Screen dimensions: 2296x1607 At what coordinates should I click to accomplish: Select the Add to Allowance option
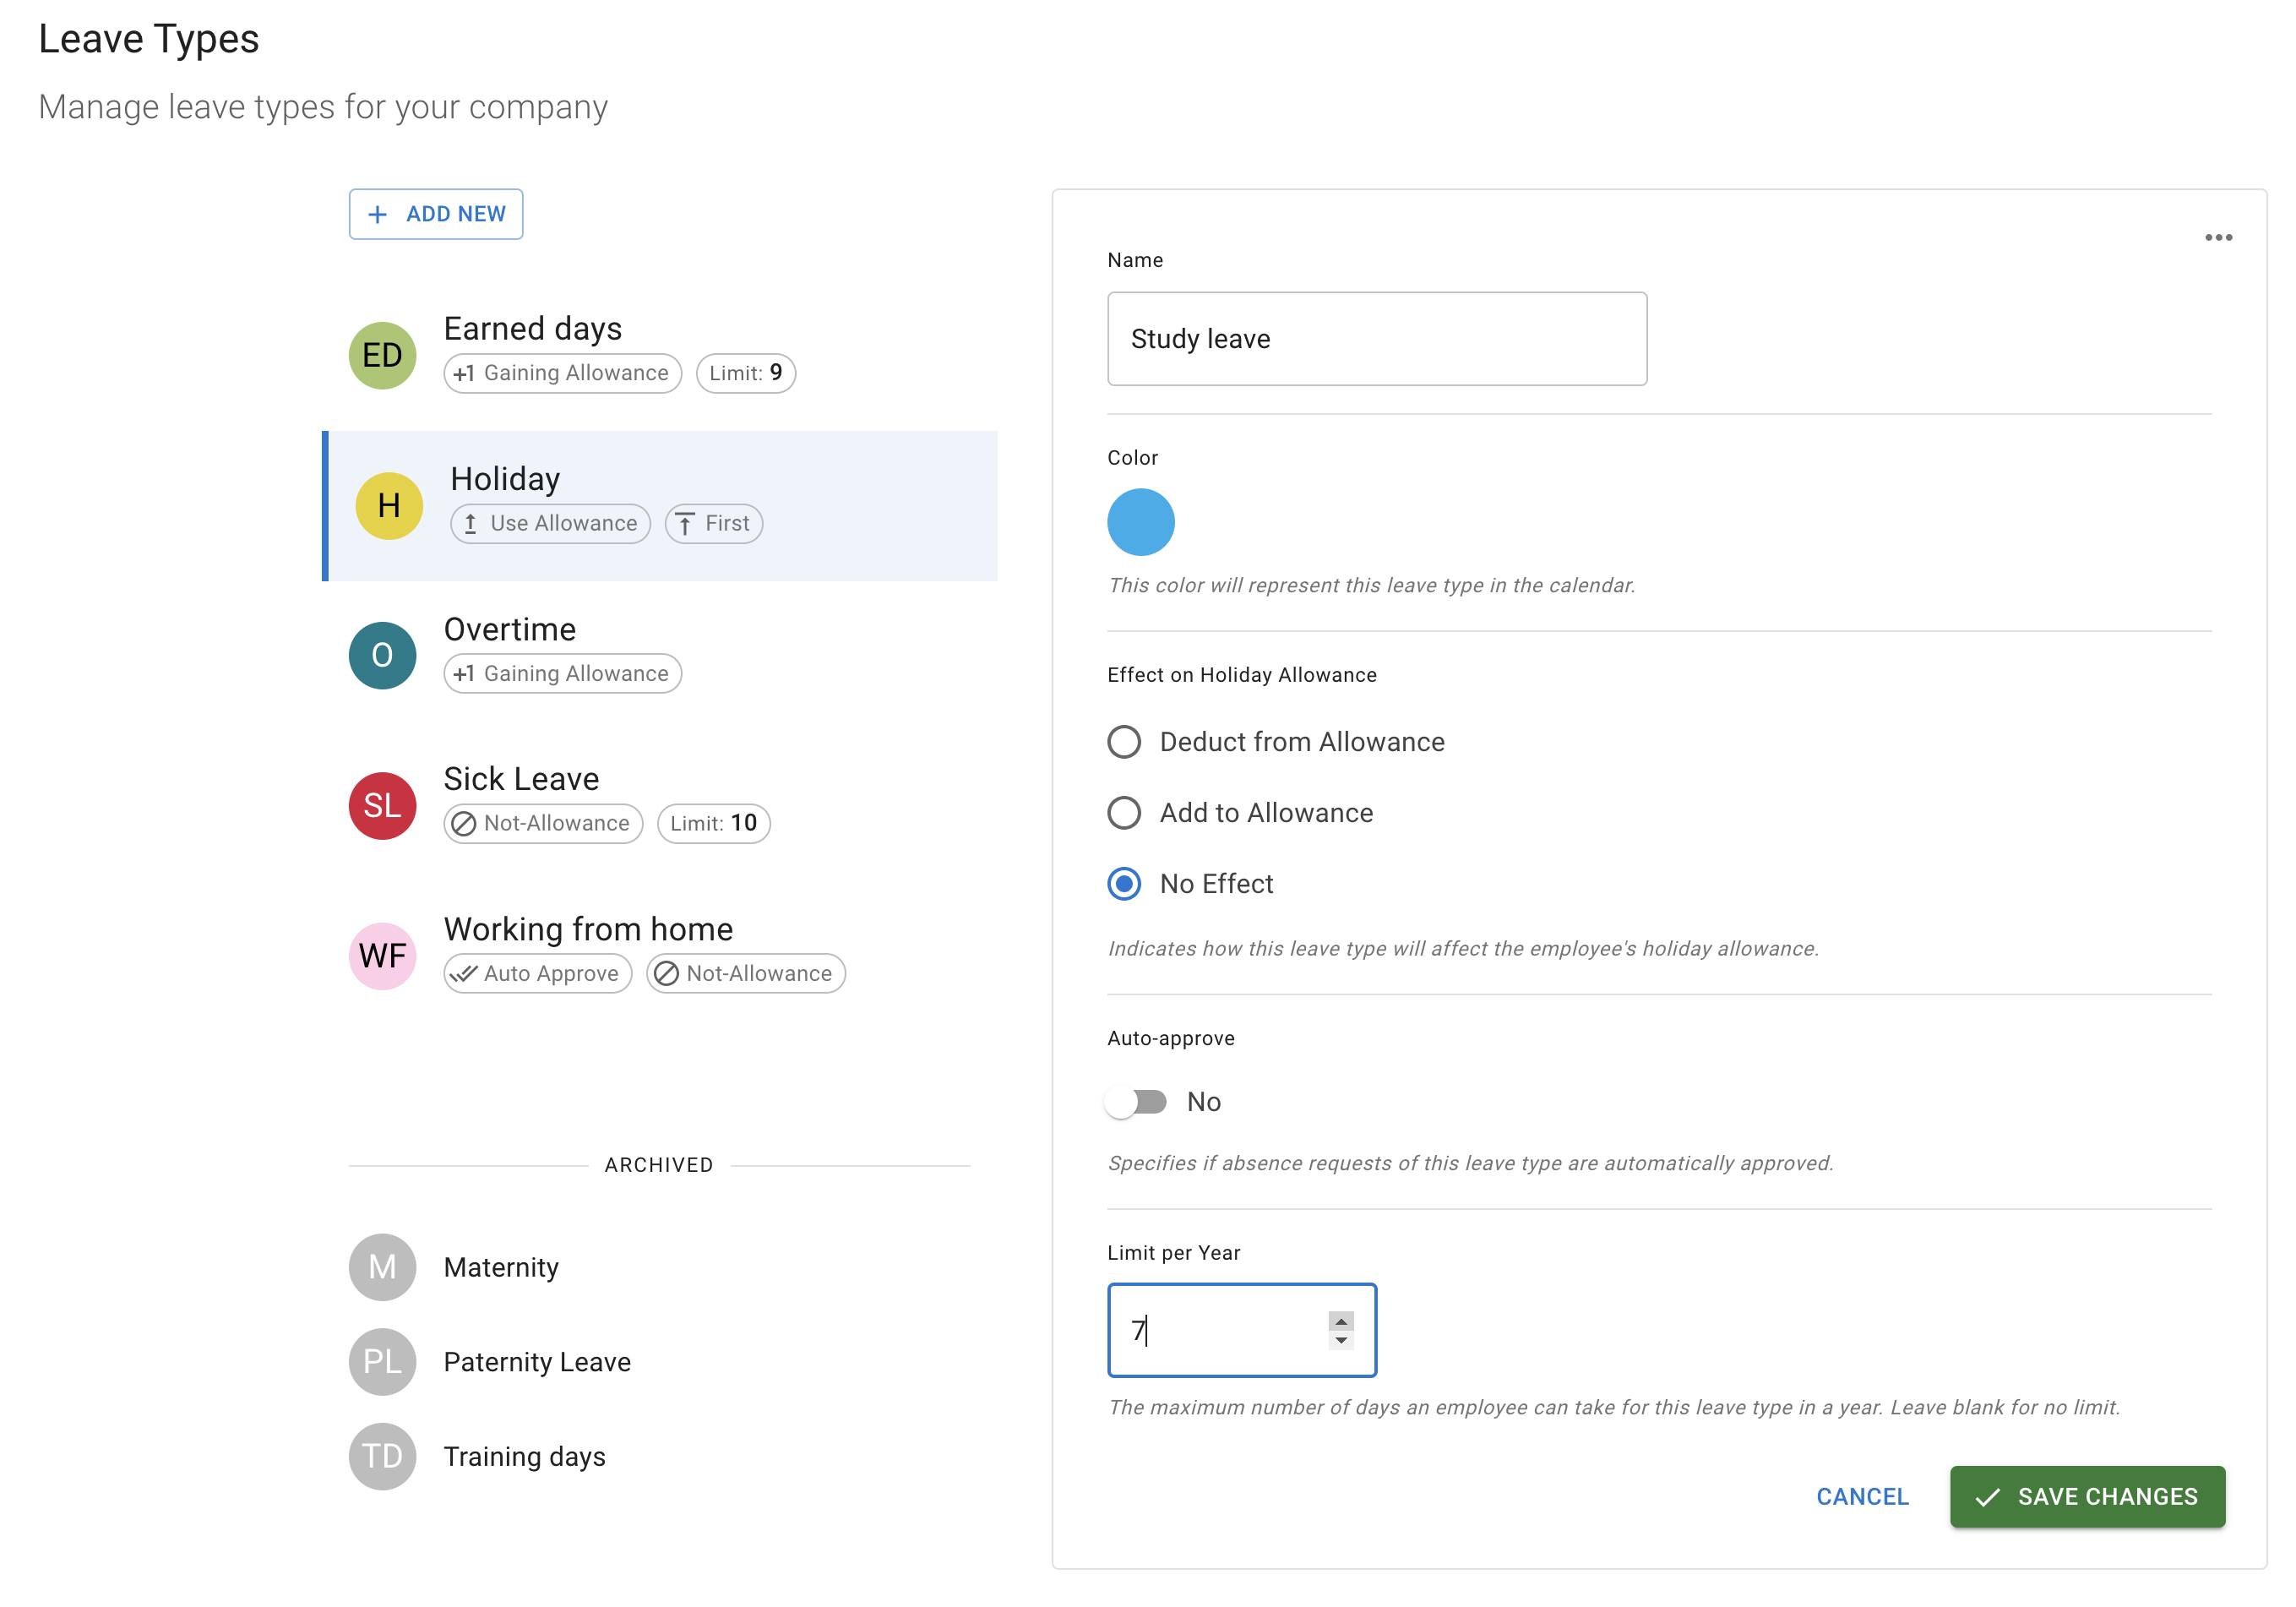(x=1124, y=813)
